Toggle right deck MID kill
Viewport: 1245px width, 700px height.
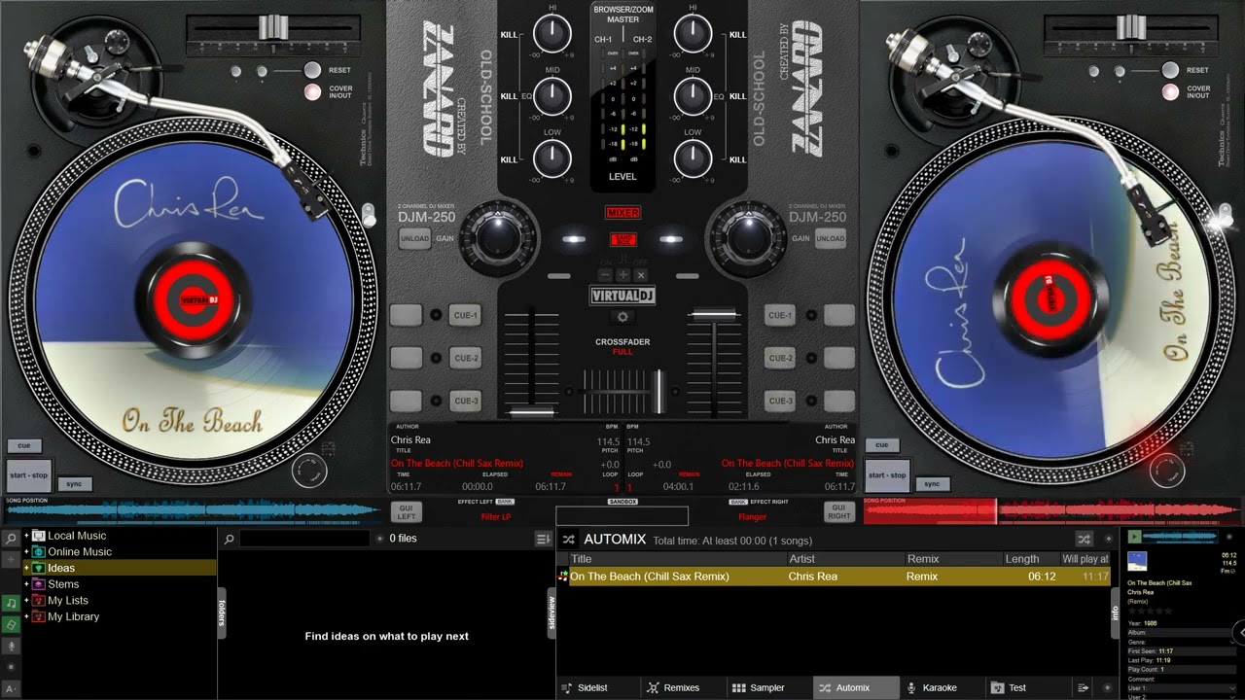click(x=737, y=97)
